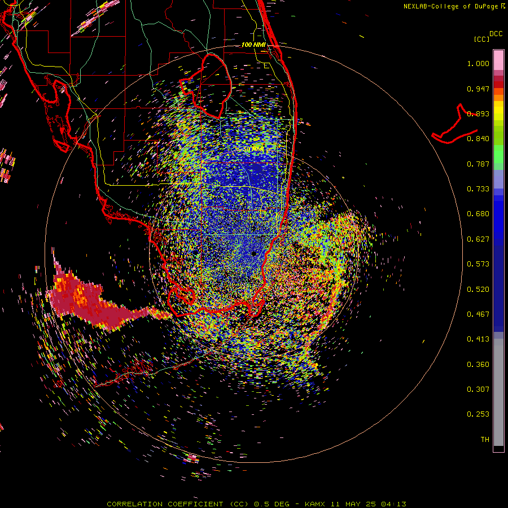Click the 0.733 scale value

tap(478, 189)
